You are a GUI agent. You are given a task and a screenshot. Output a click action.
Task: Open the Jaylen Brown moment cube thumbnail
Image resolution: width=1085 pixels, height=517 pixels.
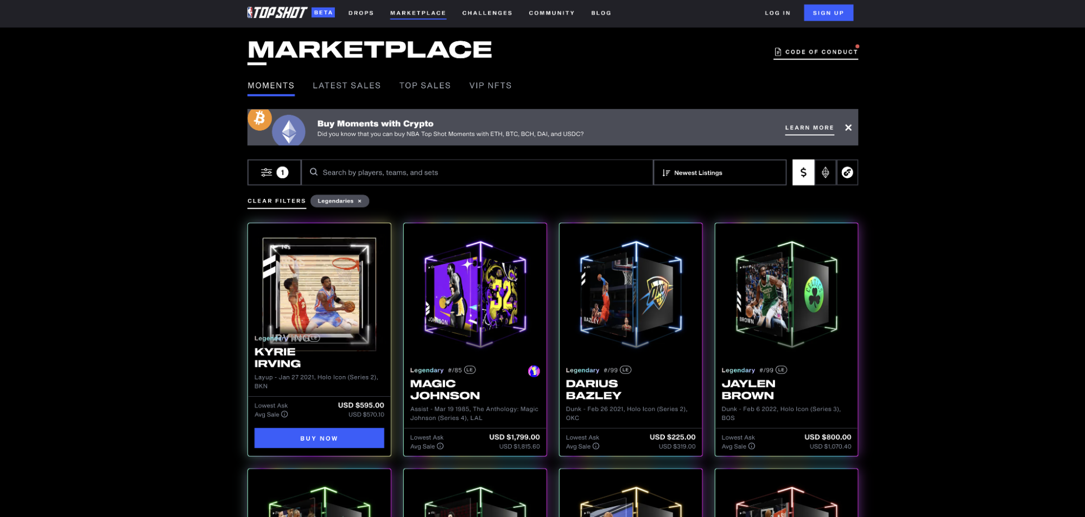click(786, 294)
